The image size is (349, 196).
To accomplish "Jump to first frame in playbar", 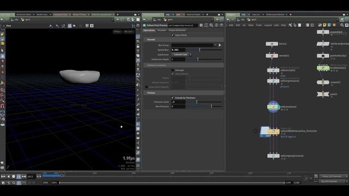I will (3, 176).
